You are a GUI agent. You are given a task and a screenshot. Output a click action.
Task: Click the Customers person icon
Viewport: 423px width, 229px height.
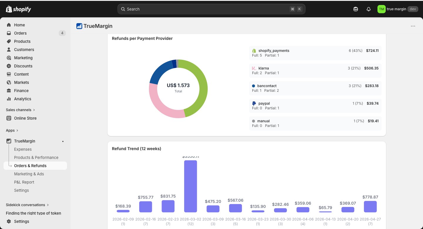(9, 50)
